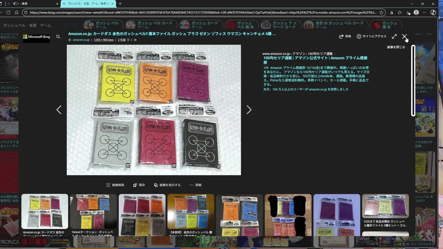Click the ガッシュ ファ ワード カード chip

click(x=280, y=25)
